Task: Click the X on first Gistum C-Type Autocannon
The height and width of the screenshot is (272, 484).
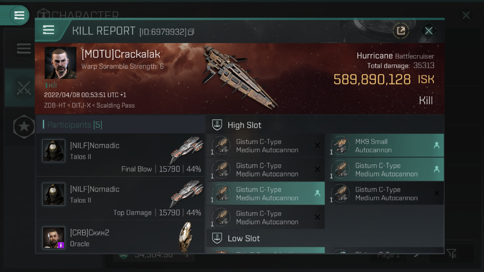Action: click(x=317, y=145)
